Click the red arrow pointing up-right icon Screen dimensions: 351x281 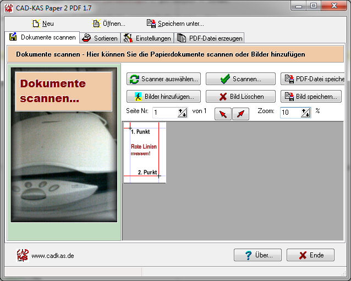click(240, 114)
